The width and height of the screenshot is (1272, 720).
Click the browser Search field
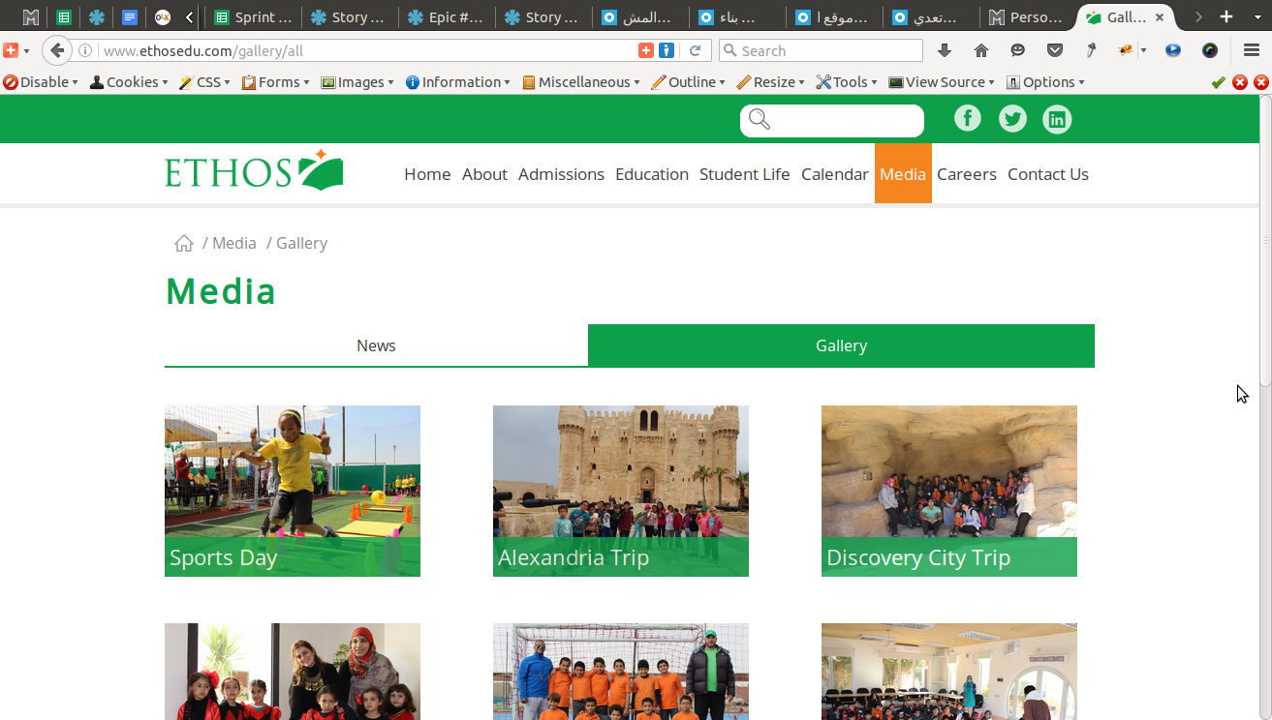821,50
